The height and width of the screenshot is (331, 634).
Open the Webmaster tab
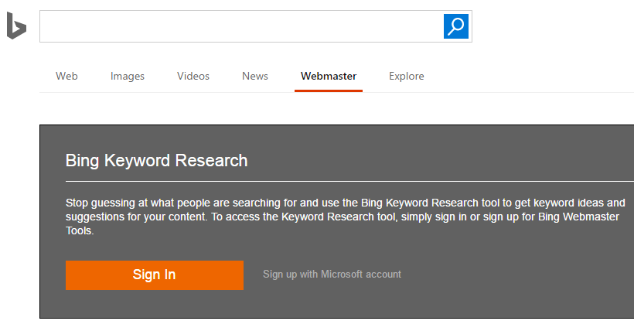(329, 76)
